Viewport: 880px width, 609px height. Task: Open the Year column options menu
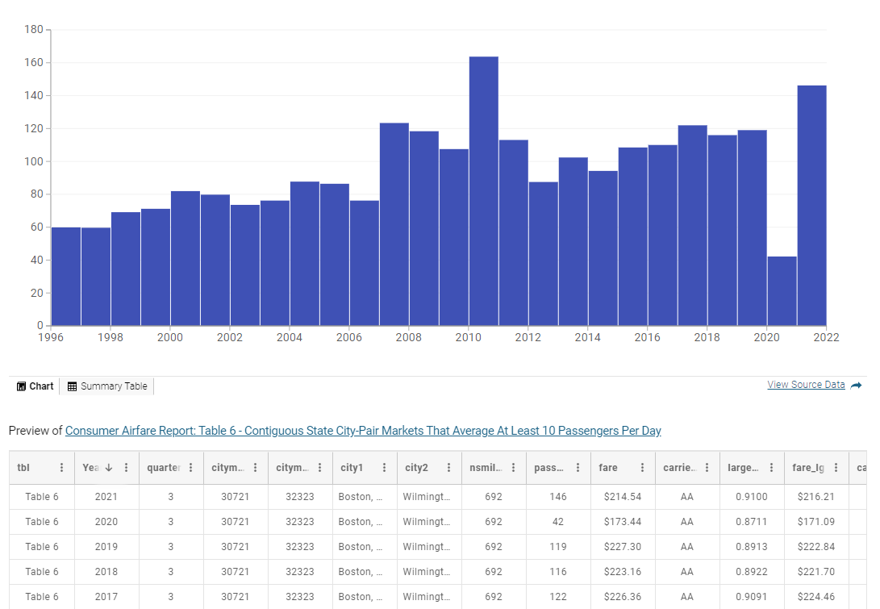pyautogui.click(x=127, y=468)
